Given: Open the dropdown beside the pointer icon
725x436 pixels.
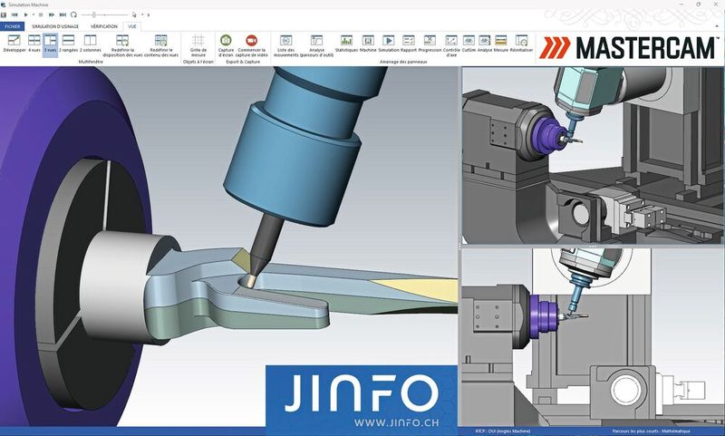Looking at the screenshot, I should pos(142,15).
